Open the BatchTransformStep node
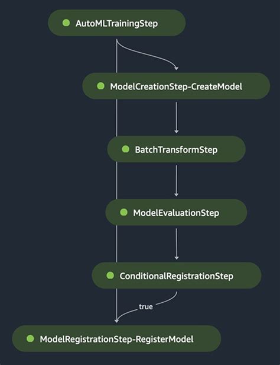Viewport: 280px width, 365px height. pyautogui.click(x=176, y=149)
